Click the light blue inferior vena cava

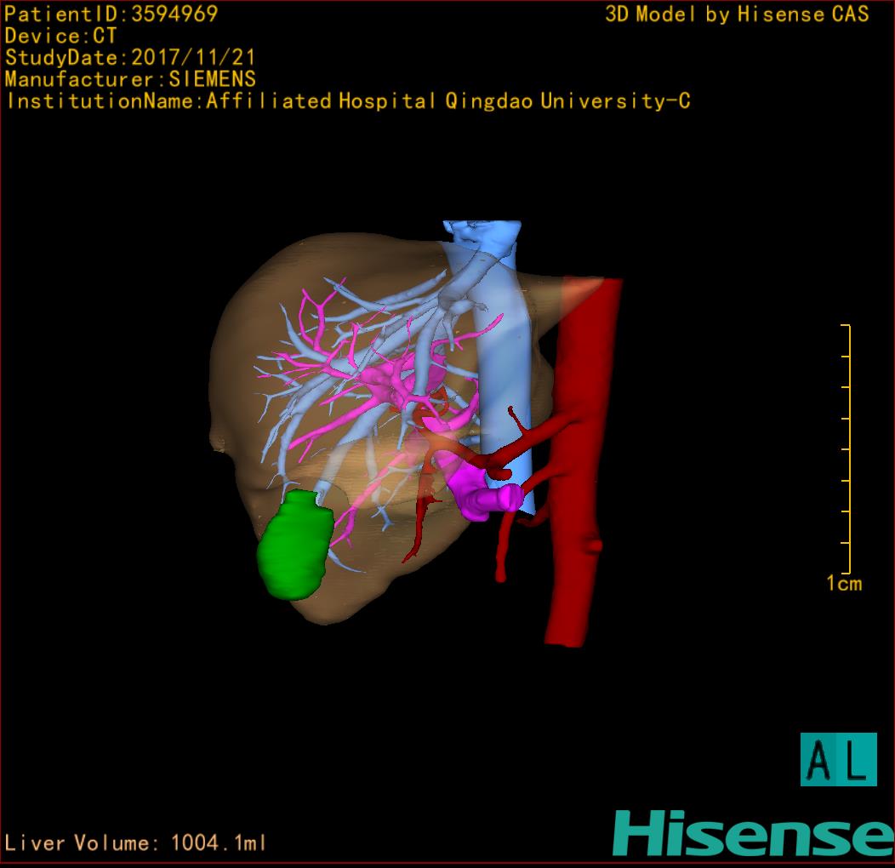(x=504, y=365)
